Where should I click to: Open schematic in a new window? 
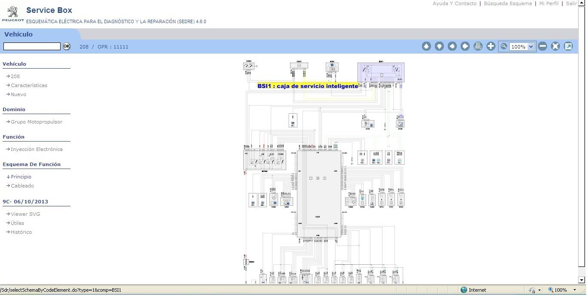[568, 46]
